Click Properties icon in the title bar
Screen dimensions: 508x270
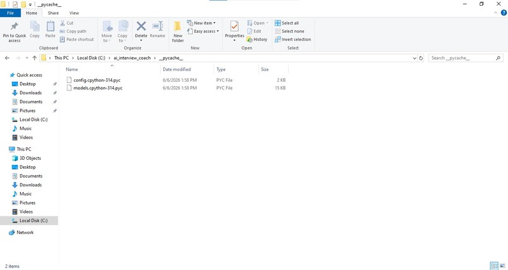click(15, 4)
